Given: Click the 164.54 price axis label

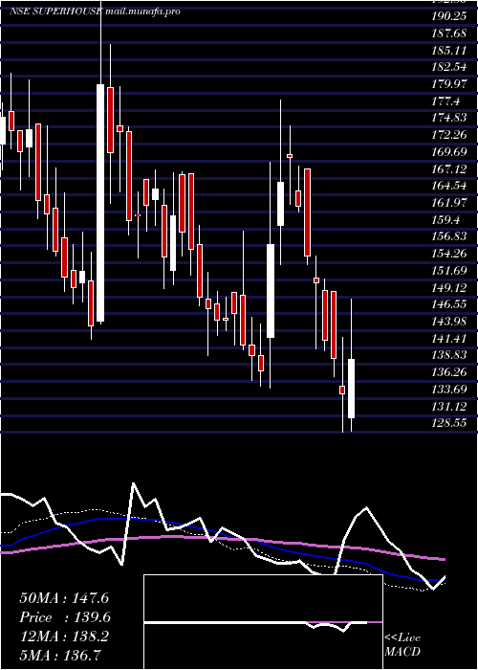Looking at the screenshot, I should click(x=451, y=186).
